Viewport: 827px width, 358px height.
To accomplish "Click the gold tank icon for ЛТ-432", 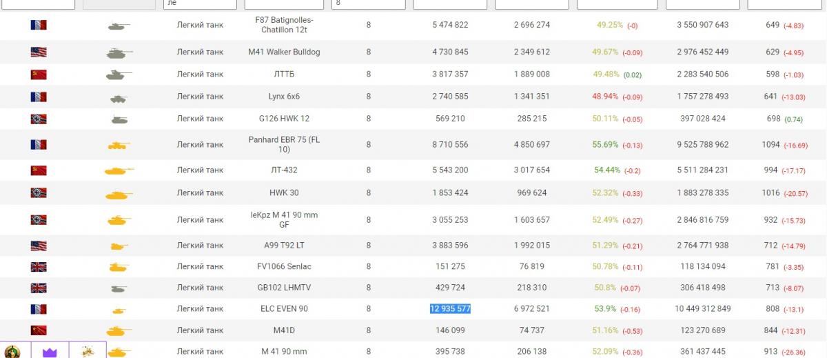I will tap(119, 170).
